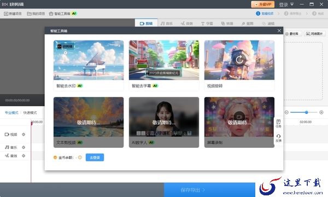Click the 网络图片 online image button
This screenshot has height=197, width=328.
point(315,33)
